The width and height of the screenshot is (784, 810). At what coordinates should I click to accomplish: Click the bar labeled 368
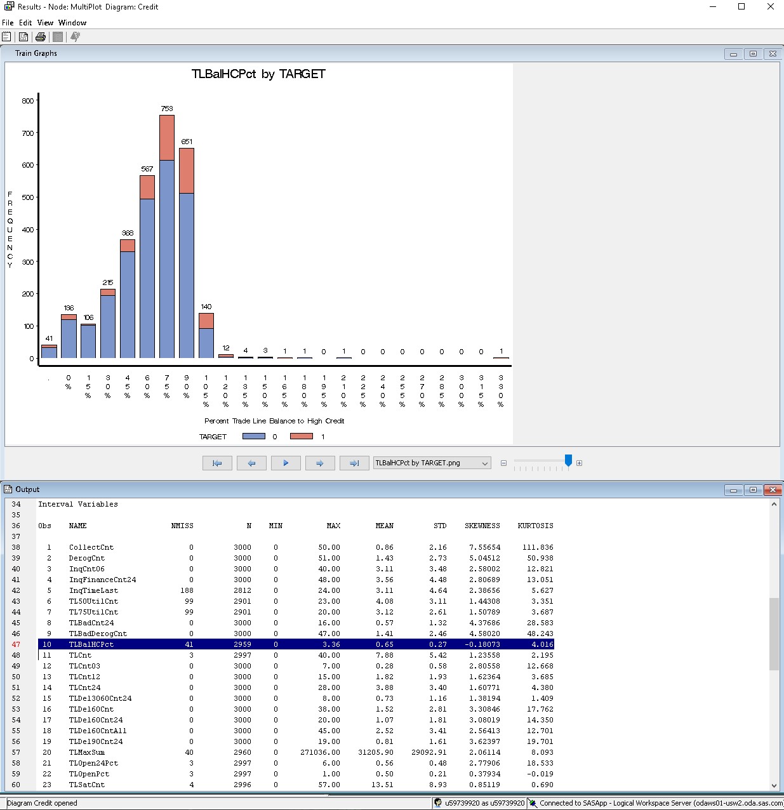tap(128, 299)
